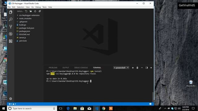Screen dimensions: 198x111
Task: Switch to the PROBLEMS panel tab
Action: coord(53,68)
